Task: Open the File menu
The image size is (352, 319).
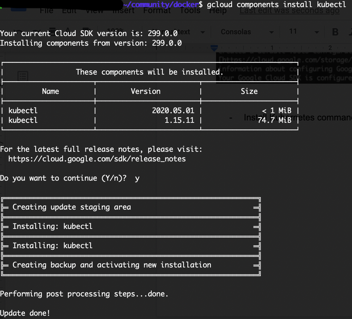Action: coord(47,11)
